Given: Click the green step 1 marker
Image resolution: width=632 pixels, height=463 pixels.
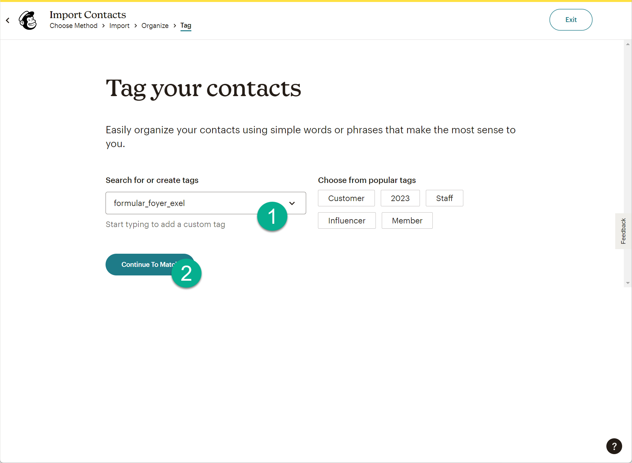Looking at the screenshot, I should [x=272, y=217].
